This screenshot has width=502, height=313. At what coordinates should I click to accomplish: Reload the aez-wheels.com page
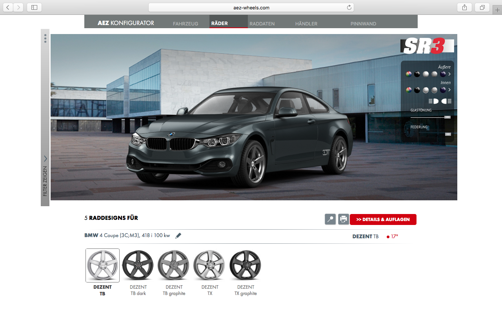[x=349, y=7]
